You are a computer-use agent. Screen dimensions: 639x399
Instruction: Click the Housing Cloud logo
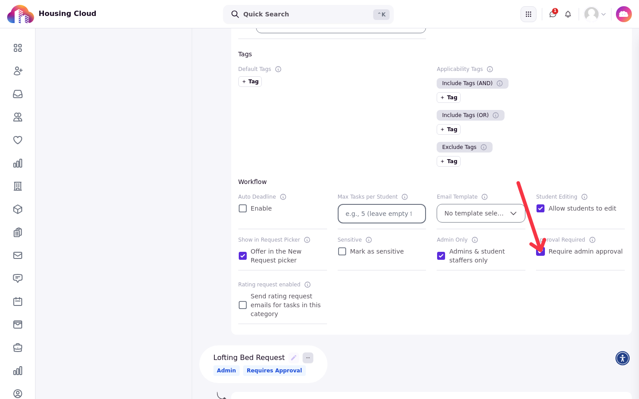point(20,14)
